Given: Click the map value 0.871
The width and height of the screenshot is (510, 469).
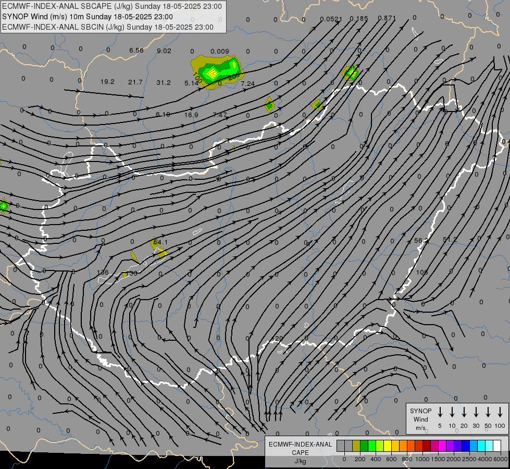Looking at the screenshot, I should 387,18.
